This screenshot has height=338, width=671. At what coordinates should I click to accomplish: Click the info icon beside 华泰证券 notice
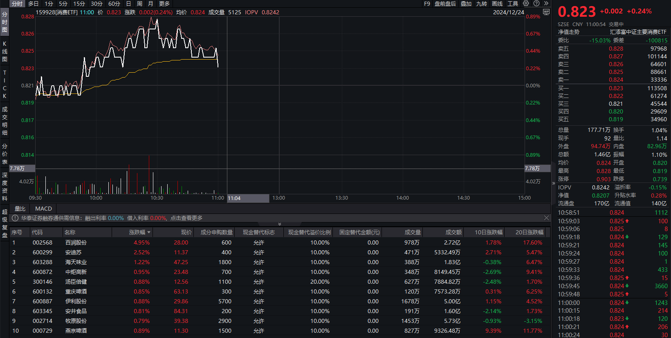[x=15, y=218]
